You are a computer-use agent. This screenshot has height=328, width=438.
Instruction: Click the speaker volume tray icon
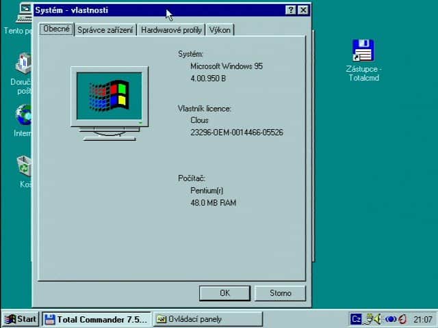378,319
